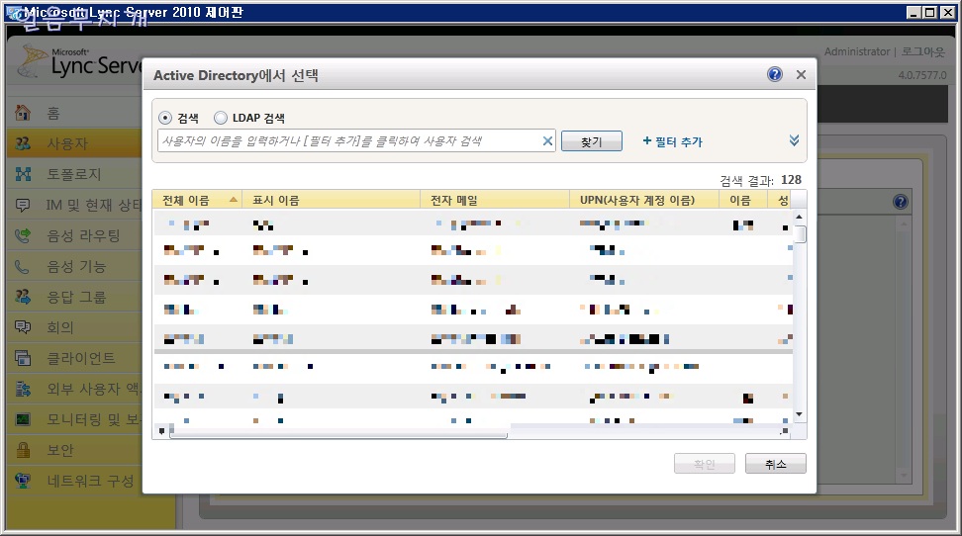This screenshot has width=962, height=536.
Task: Select the LDAP 검색 radio button
Action: click(221, 118)
